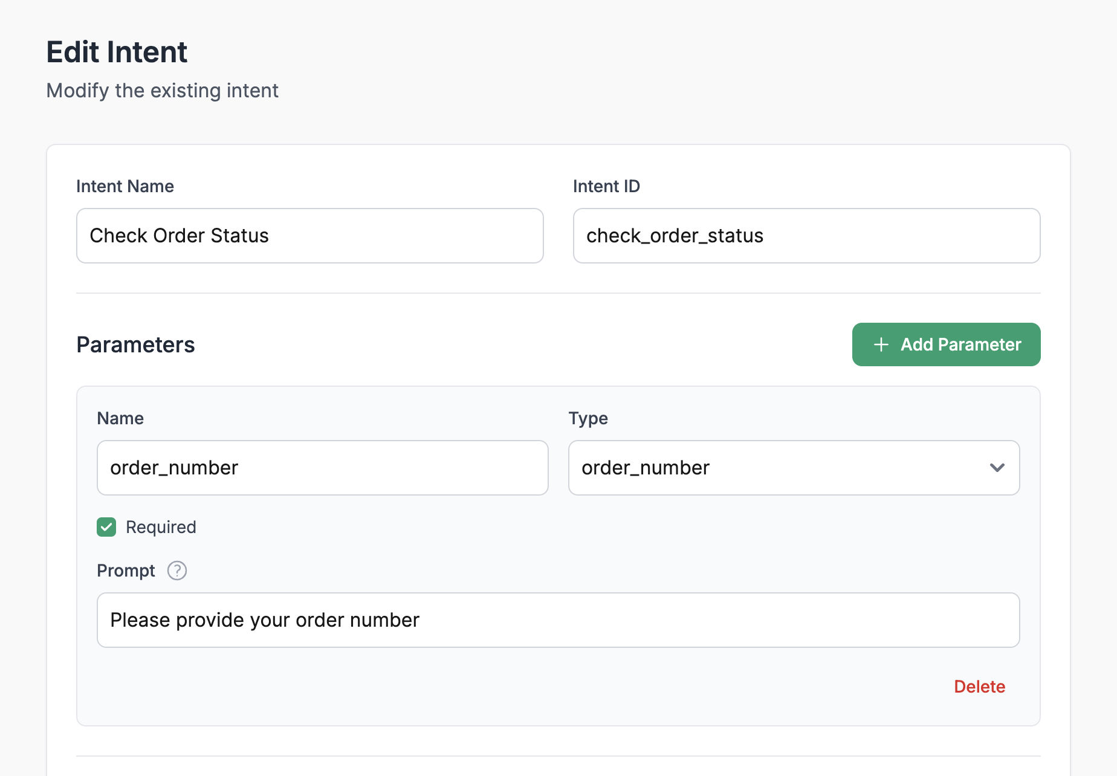Viewport: 1117px width, 776px height.
Task: Click the Parameters section heading
Action: click(x=135, y=344)
